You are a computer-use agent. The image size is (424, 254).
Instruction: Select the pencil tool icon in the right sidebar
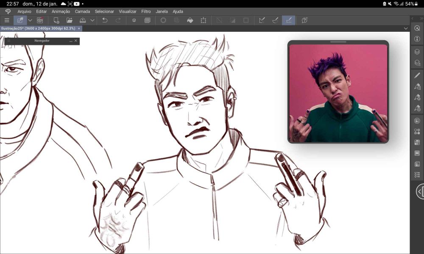(417, 75)
